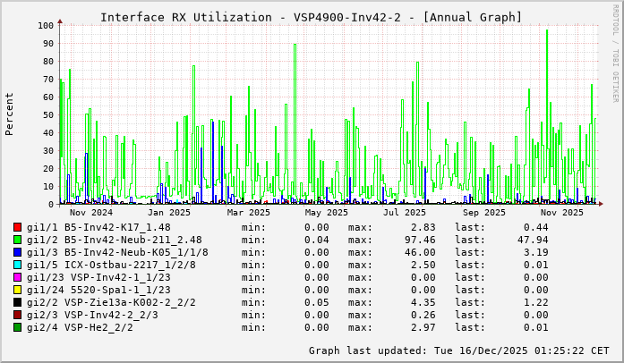Click the Jul 2025 x-axis label
The image size is (624, 363).
click(x=405, y=212)
